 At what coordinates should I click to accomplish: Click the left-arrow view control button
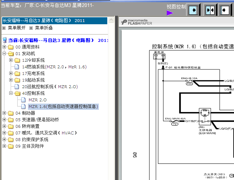[x=224, y=10]
